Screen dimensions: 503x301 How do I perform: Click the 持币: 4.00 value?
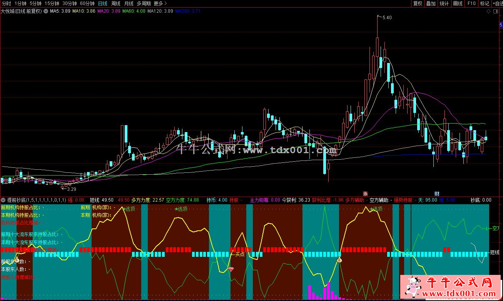[217, 200]
